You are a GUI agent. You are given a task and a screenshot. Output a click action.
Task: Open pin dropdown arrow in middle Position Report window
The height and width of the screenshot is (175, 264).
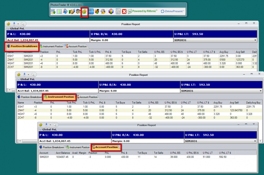tap(28, 74)
